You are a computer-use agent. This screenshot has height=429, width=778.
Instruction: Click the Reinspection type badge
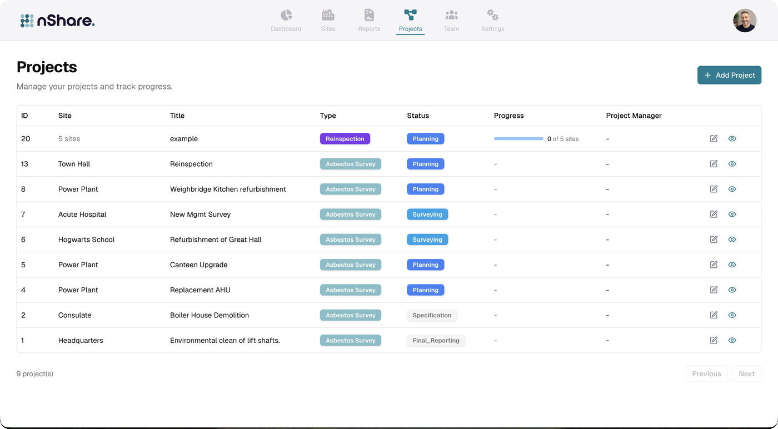pyautogui.click(x=345, y=139)
